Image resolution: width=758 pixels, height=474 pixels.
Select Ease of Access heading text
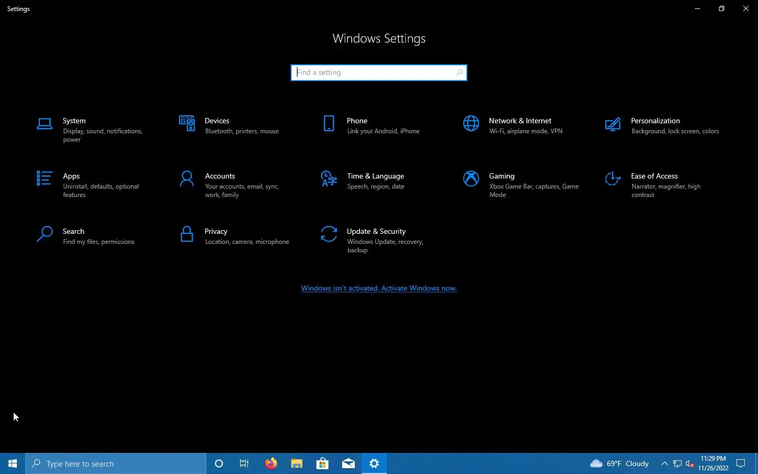654,176
